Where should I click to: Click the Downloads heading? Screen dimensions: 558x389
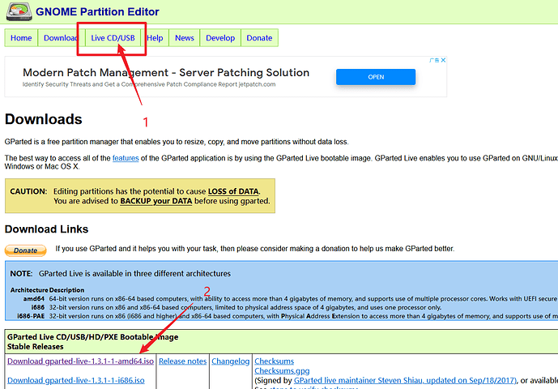pyautogui.click(x=44, y=119)
